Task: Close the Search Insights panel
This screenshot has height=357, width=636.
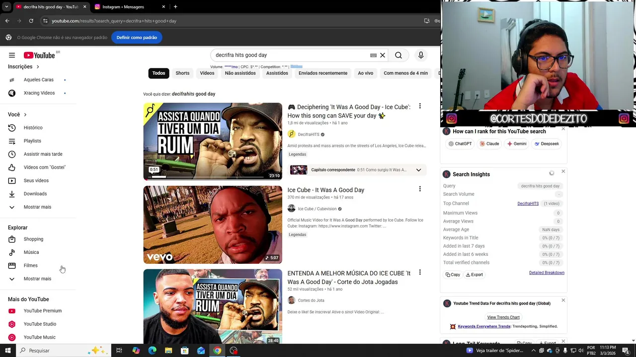Action: (563, 172)
